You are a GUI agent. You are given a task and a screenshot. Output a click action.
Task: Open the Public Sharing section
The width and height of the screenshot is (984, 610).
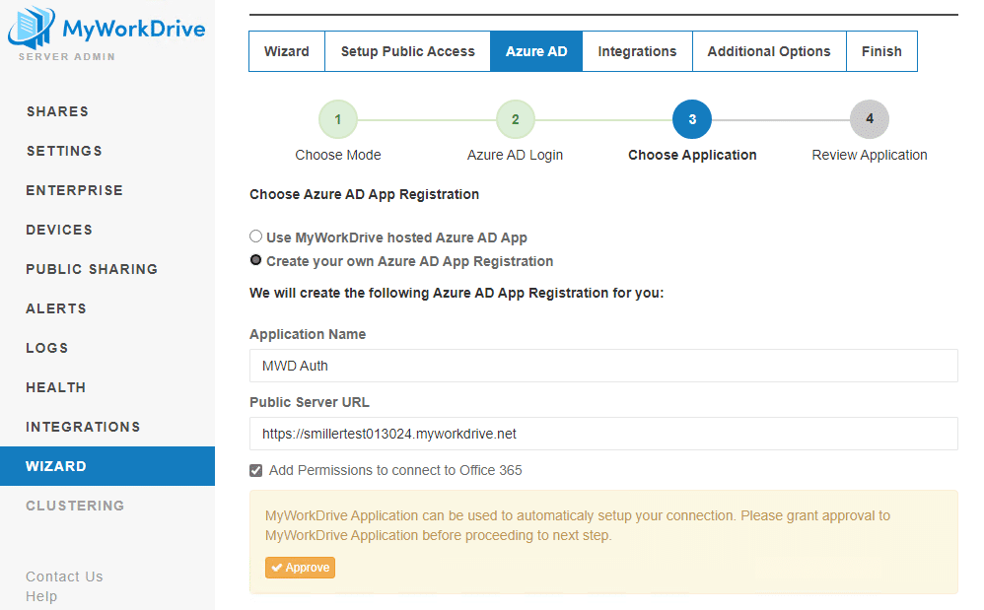91,269
